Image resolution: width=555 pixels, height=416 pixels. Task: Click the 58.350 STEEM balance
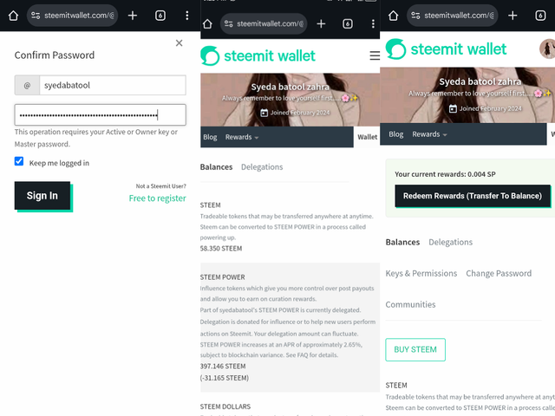(x=221, y=249)
